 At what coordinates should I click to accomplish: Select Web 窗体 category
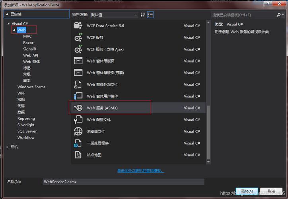pyautogui.click(x=31, y=62)
